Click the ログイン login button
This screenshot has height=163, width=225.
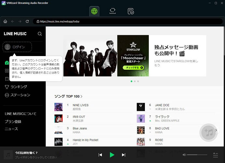17,47
